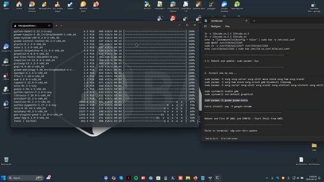324x182 pixels.
Task: Click the 'sudo systemctl enable gdm' line
Action: click(x=221, y=91)
